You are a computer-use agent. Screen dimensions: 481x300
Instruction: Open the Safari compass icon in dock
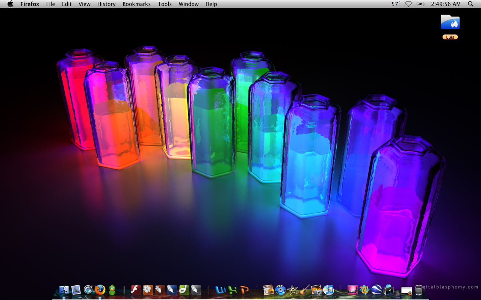[88, 290]
